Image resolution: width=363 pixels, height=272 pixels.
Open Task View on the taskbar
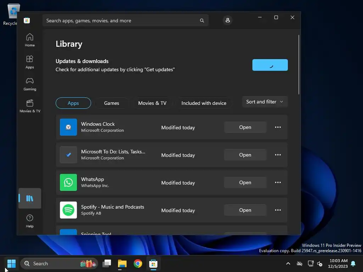coord(107,263)
